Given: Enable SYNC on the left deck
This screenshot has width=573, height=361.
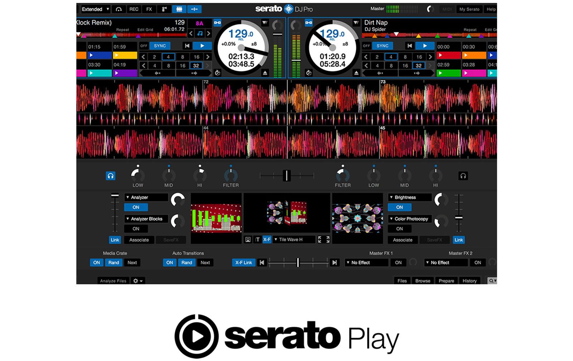Looking at the screenshot, I should pyautogui.click(x=160, y=46).
